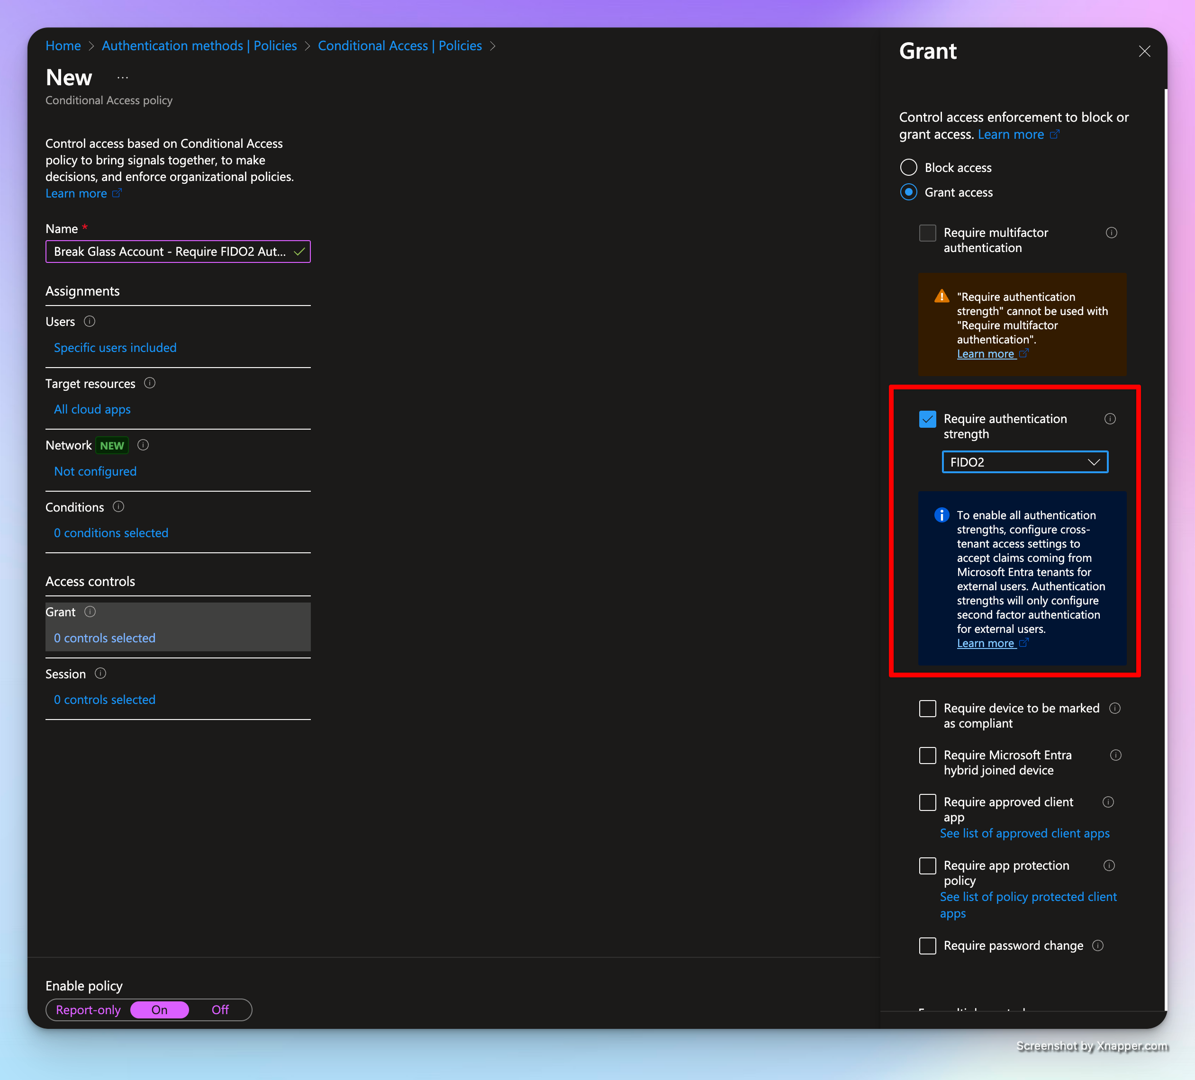1195x1080 pixels.
Task: Check Require device to be marked compliant
Action: [x=928, y=709]
